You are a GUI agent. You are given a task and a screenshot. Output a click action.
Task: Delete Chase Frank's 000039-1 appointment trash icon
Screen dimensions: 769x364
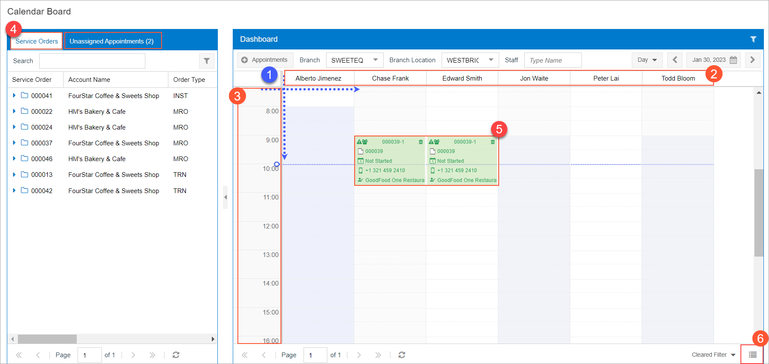coord(421,142)
